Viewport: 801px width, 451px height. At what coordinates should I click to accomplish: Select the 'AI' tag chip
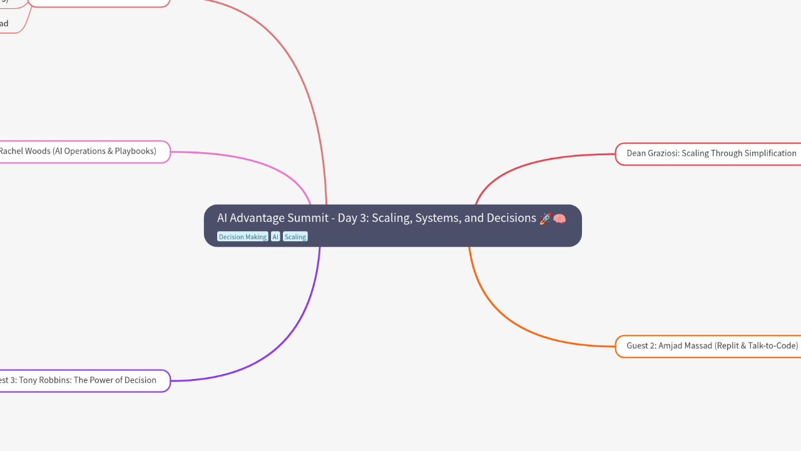(x=275, y=236)
